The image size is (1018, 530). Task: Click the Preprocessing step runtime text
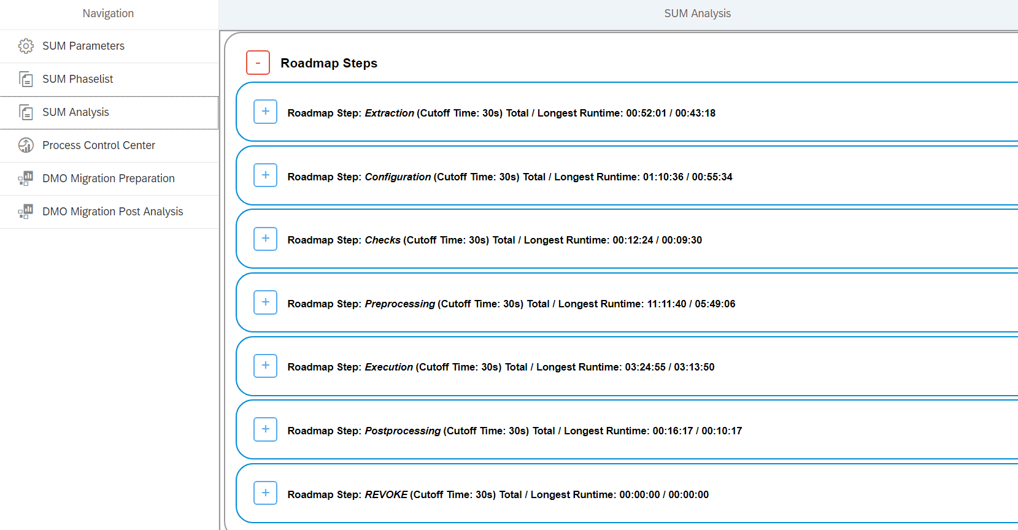point(511,304)
